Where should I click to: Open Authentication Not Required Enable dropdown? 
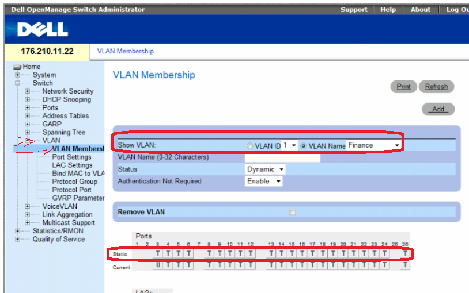tap(263, 181)
